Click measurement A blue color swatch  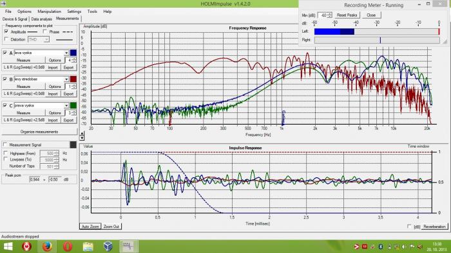[73, 53]
